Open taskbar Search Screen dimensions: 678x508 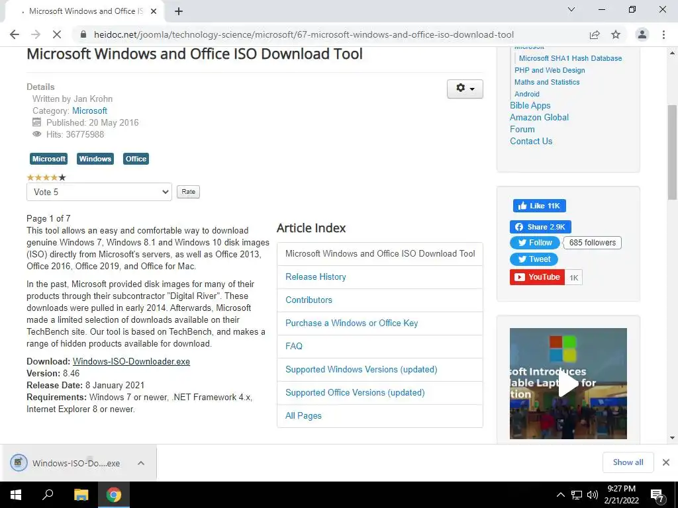point(48,495)
